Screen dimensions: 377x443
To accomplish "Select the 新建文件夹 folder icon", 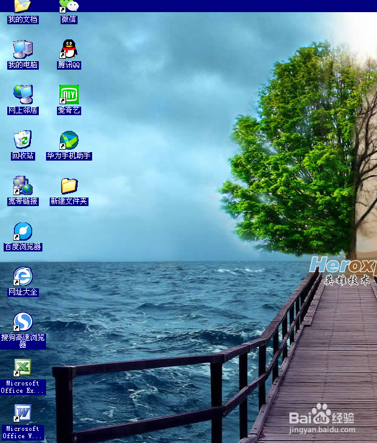I will pyautogui.click(x=69, y=186).
